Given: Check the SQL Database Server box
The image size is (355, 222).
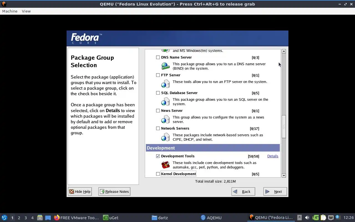Looking at the screenshot, I should [158, 93].
